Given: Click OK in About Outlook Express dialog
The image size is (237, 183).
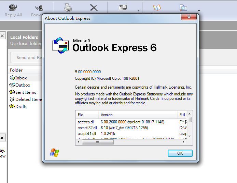Looking at the screenshot, I should click(180, 153).
